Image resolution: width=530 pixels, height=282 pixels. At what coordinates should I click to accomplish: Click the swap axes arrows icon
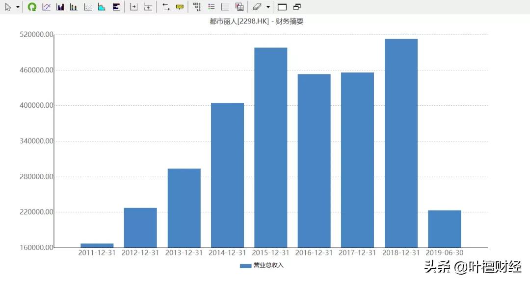coord(166,7)
